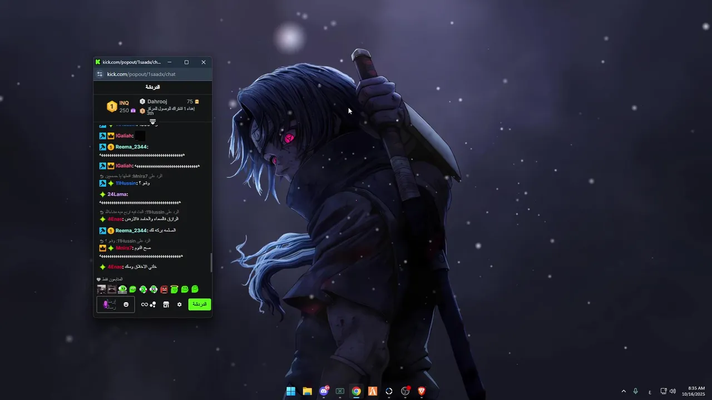The height and width of the screenshot is (400, 712).
Task: Pick the red angry face emote
Action: coord(164,289)
